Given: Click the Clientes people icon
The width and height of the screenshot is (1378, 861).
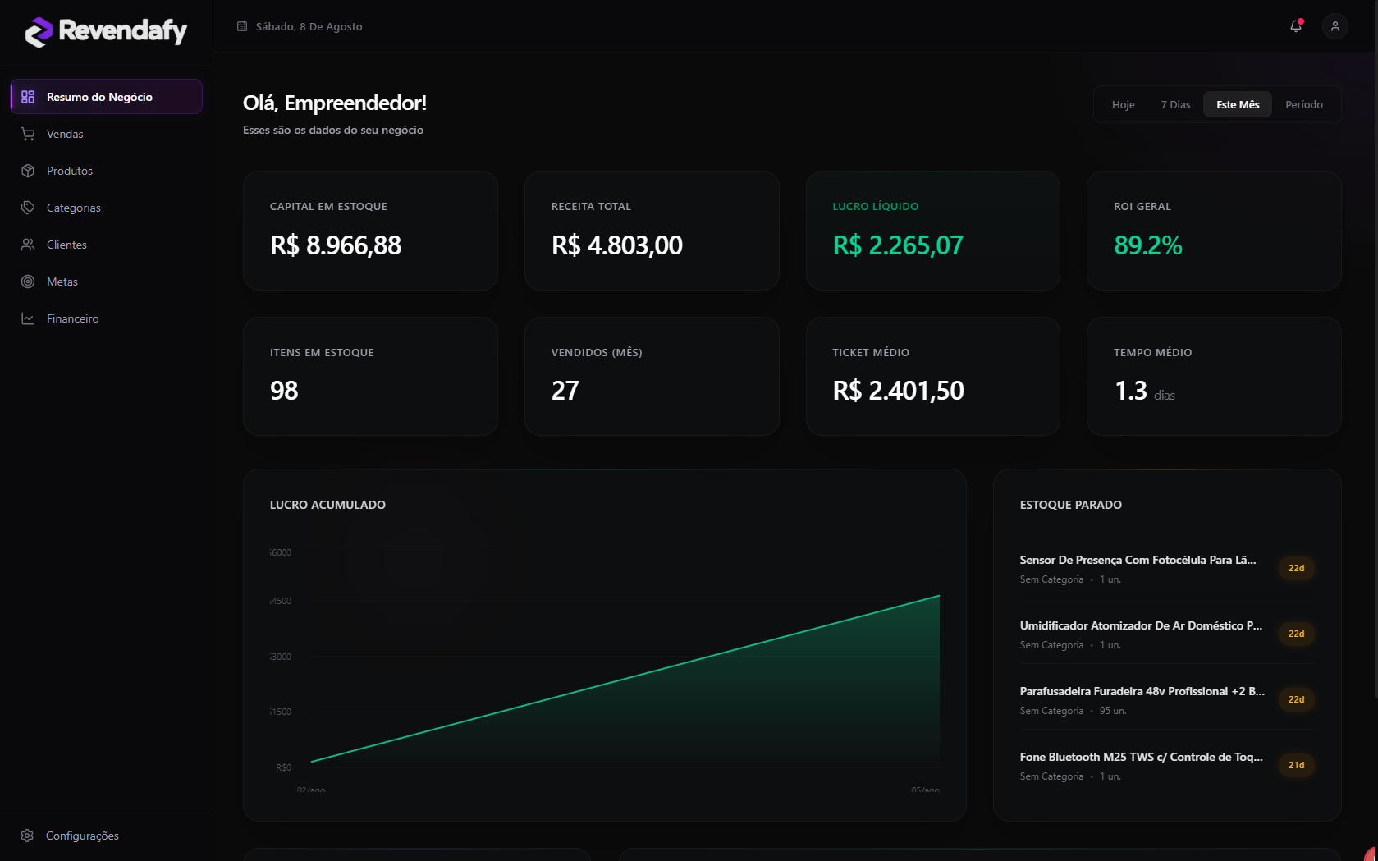Looking at the screenshot, I should tap(28, 245).
